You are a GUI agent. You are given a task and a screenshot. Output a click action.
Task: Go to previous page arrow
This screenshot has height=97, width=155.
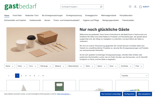(x=13, y=76)
